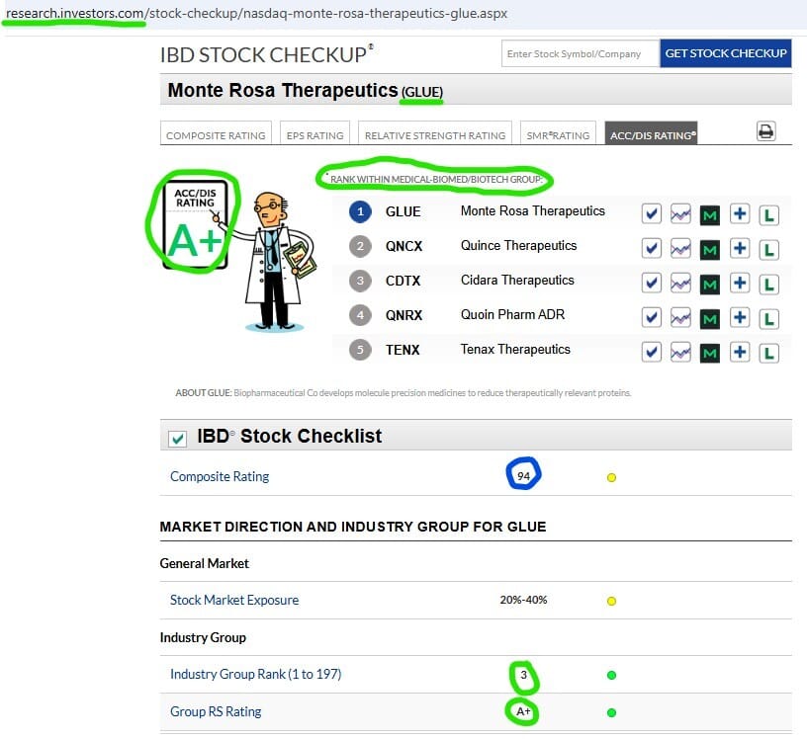Viewport: 807px width, 739px height.
Task: Click the checkmark icon in CDTX row
Action: [651, 283]
